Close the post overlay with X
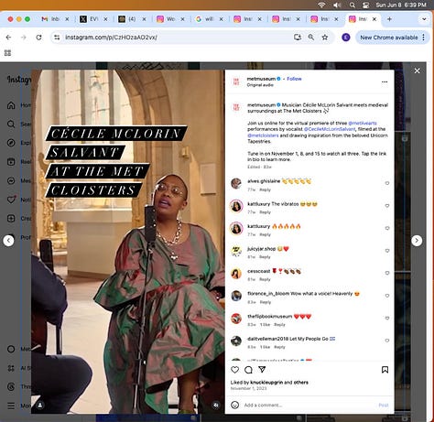 (417, 70)
